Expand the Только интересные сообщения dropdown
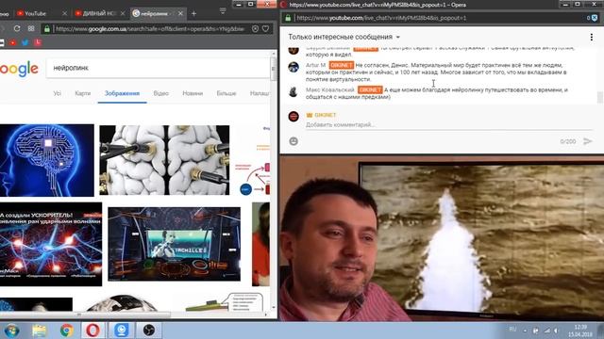Screen dimensions: 604x339 344,37
